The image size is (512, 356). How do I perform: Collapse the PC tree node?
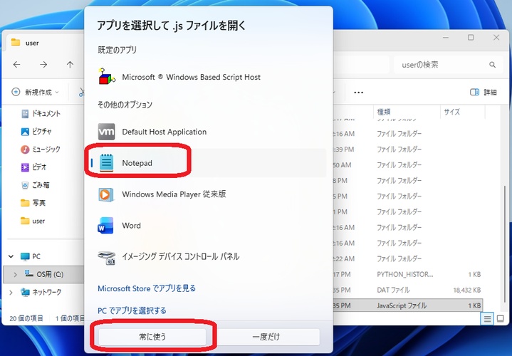(x=11, y=257)
